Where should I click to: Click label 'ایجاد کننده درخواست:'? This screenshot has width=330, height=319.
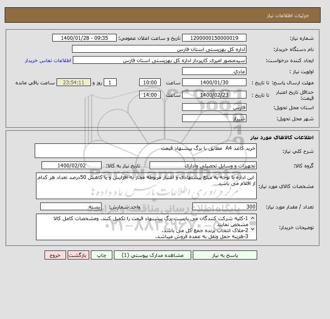point(290,60)
